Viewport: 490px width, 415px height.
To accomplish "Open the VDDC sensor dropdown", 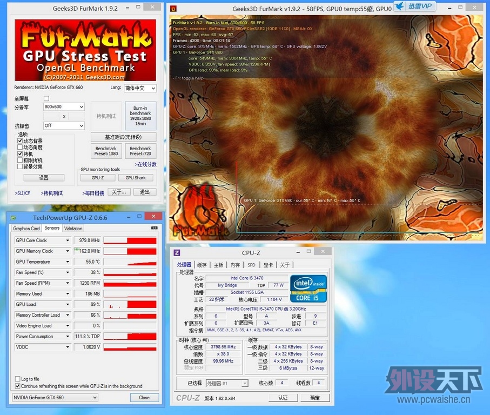I will [68, 347].
